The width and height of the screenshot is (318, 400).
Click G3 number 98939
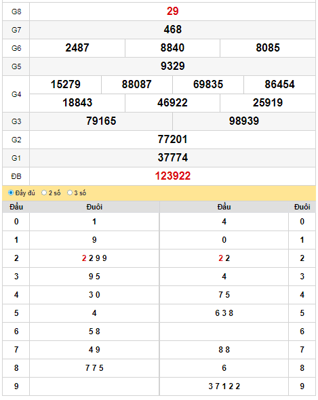coord(244,121)
